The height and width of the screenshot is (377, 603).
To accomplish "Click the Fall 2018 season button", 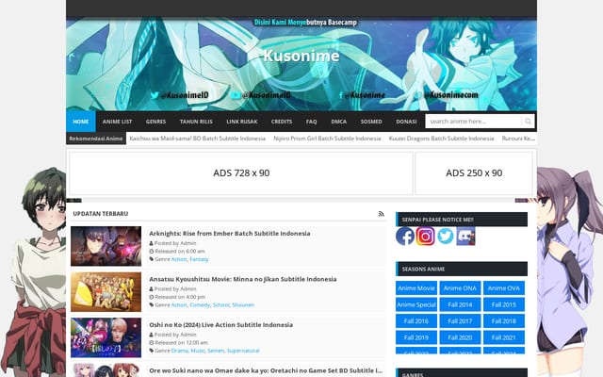I will click(504, 321).
